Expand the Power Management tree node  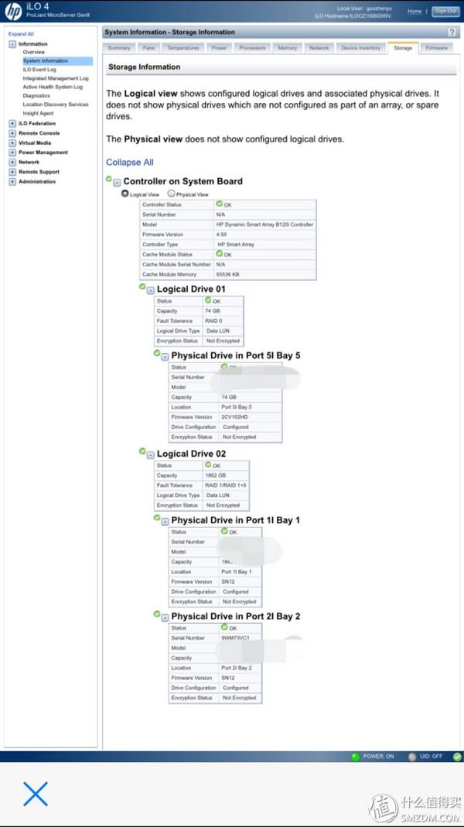[x=12, y=153]
